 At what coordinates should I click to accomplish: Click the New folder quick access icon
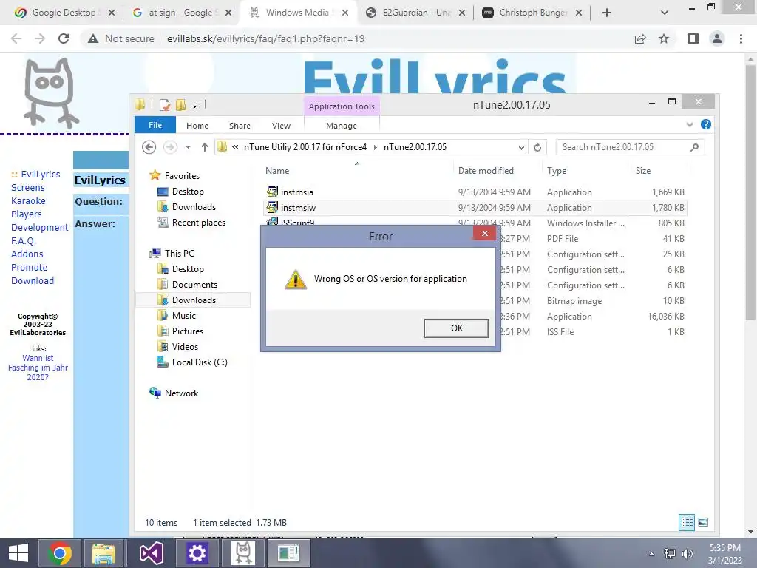click(181, 105)
